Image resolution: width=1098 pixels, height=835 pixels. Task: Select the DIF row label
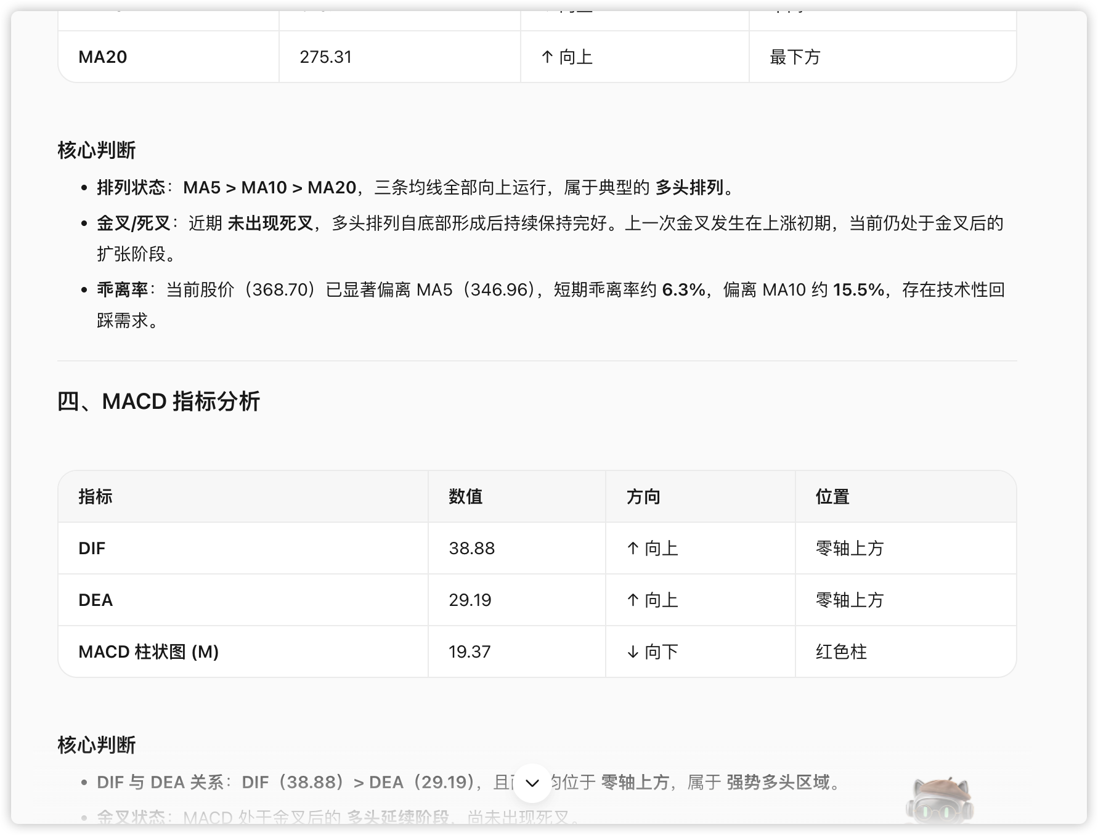coord(92,548)
